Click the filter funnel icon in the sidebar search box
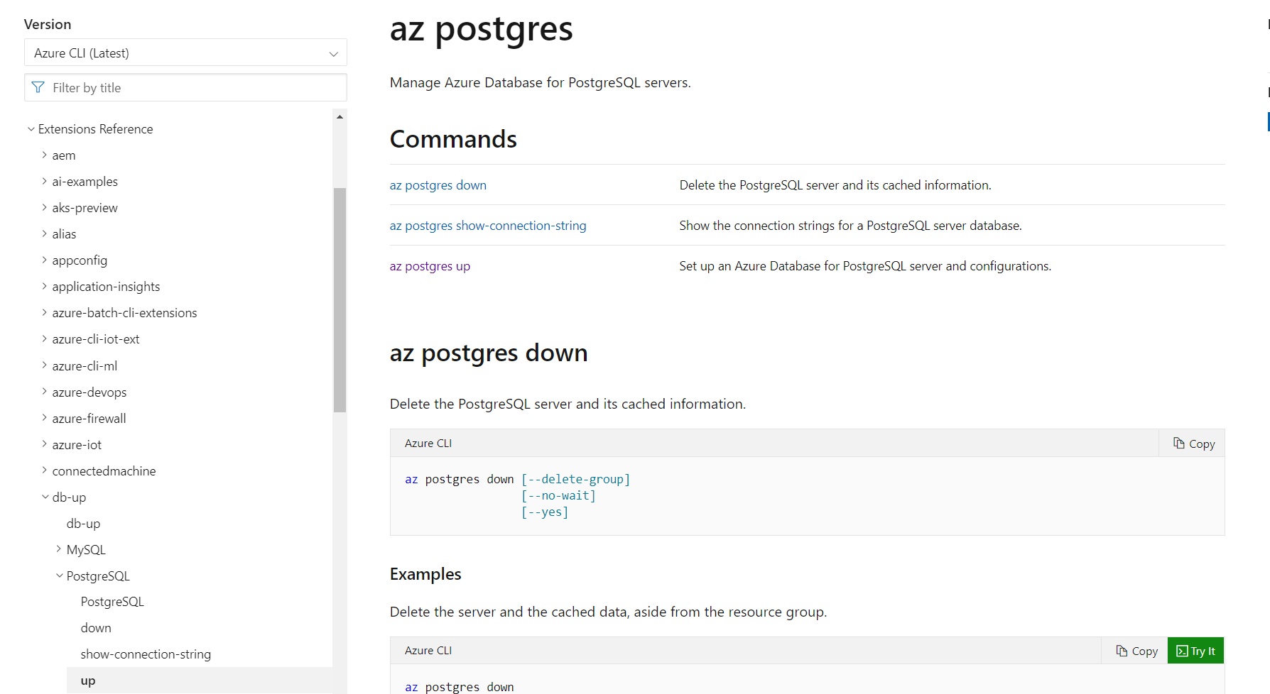The image size is (1270, 694). pyautogui.click(x=38, y=87)
